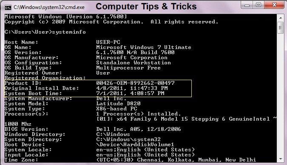Click the host name value USER-PC
Image resolution: width=287 pixels, height=165 pixels.
click(108, 42)
